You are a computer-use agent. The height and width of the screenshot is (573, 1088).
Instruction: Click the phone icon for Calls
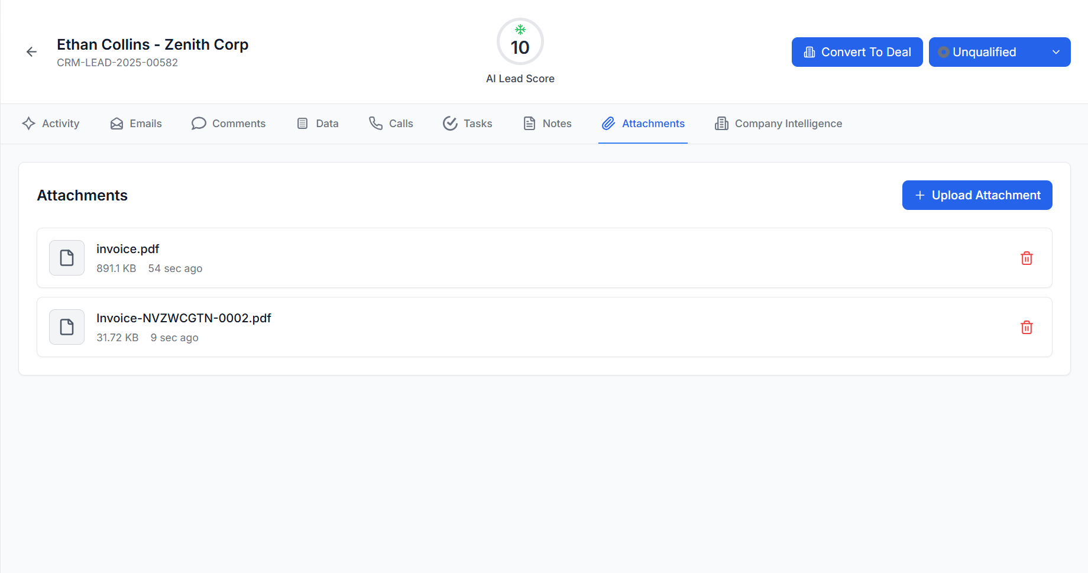[376, 123]
